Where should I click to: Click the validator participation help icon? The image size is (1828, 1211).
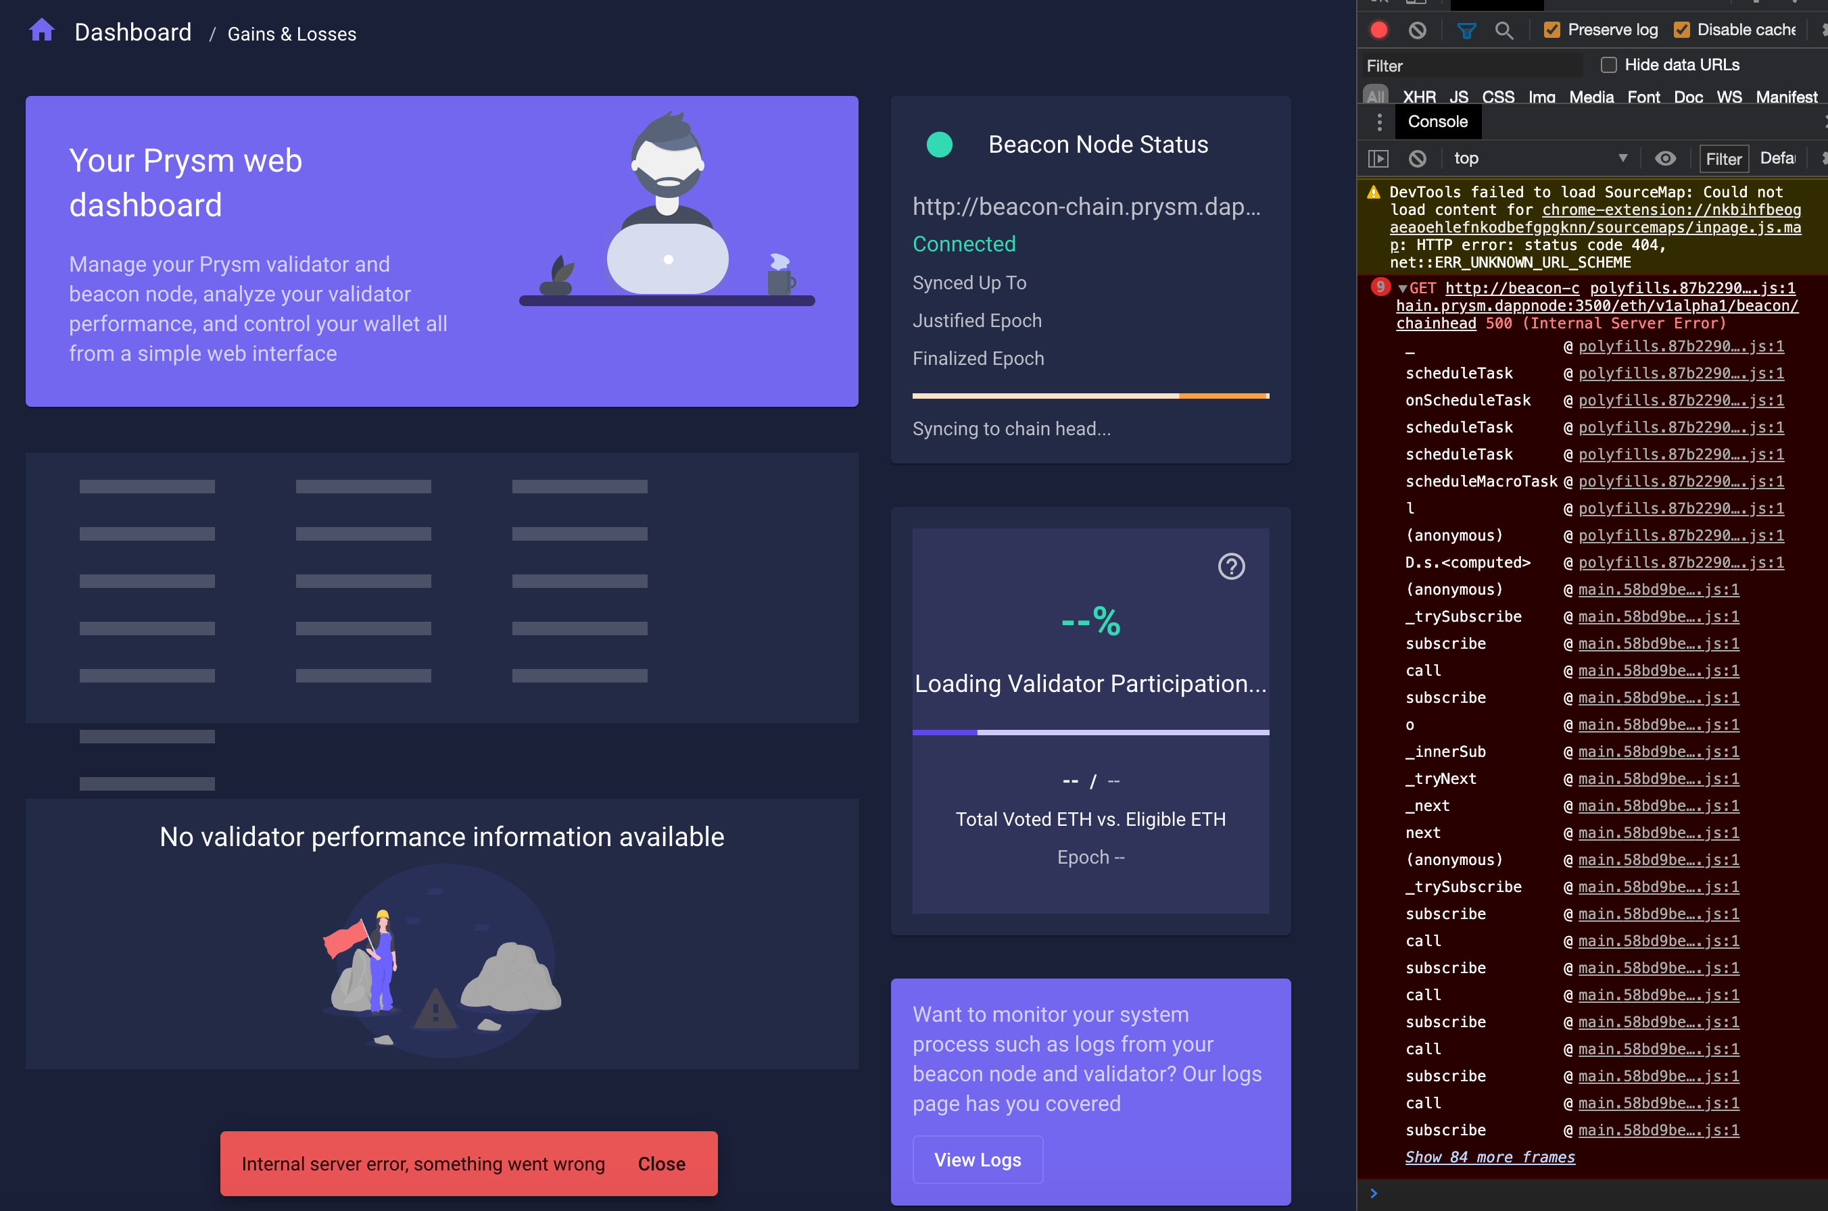[x=1231, y=566]
